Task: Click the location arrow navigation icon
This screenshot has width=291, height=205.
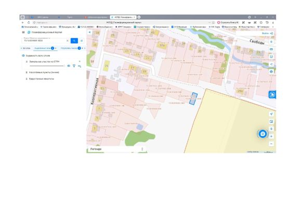Action: [x=271, y=114]
